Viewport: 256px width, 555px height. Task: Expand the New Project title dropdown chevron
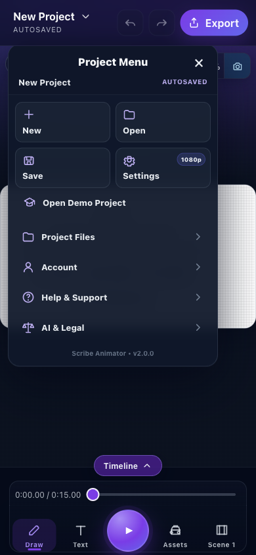tap(85, 16)
